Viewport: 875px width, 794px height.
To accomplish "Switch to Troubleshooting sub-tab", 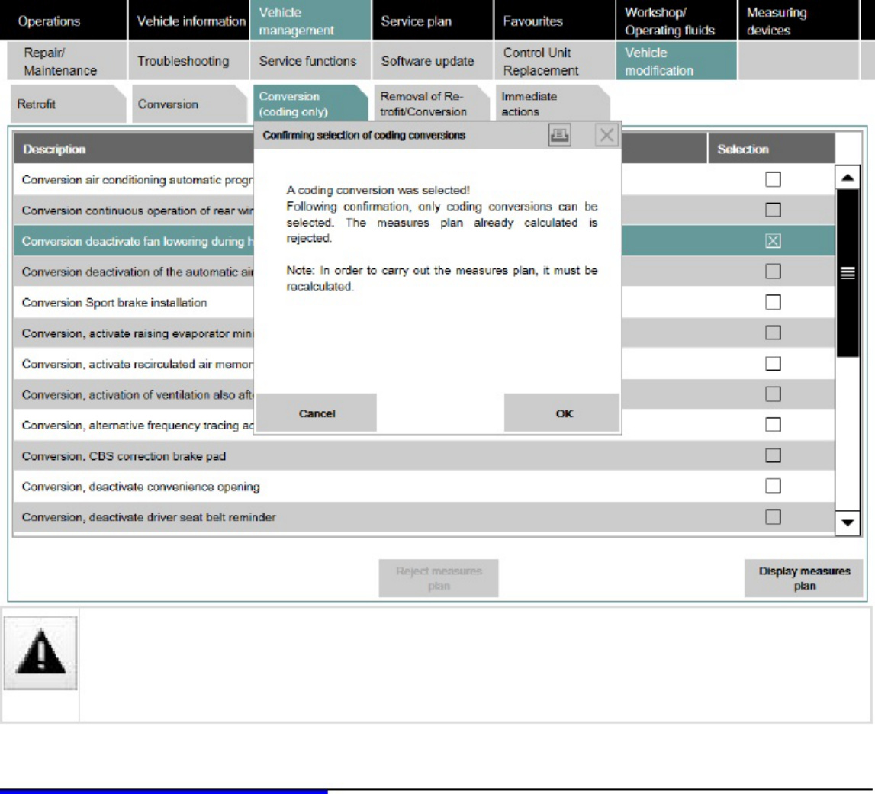I will point(188,61).
